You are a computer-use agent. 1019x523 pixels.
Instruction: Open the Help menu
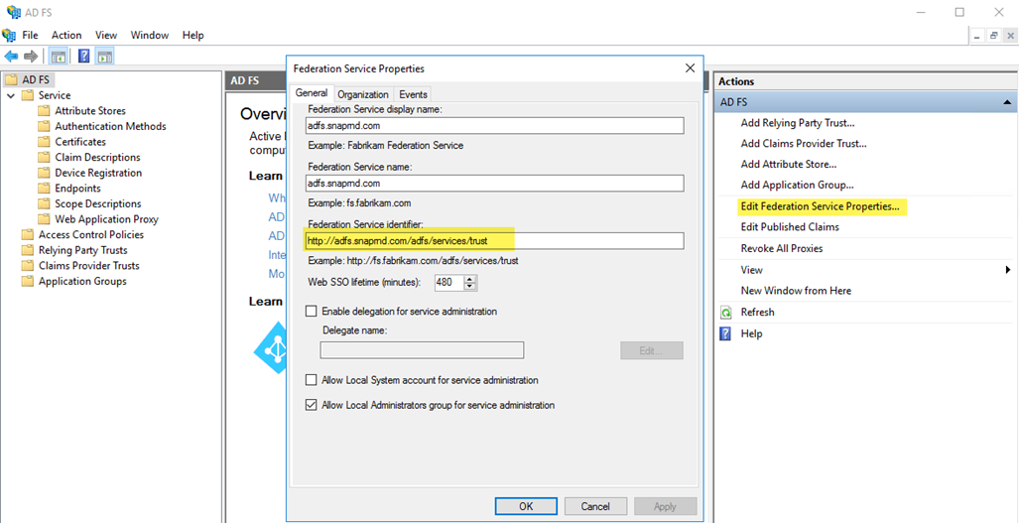(193, 35)
